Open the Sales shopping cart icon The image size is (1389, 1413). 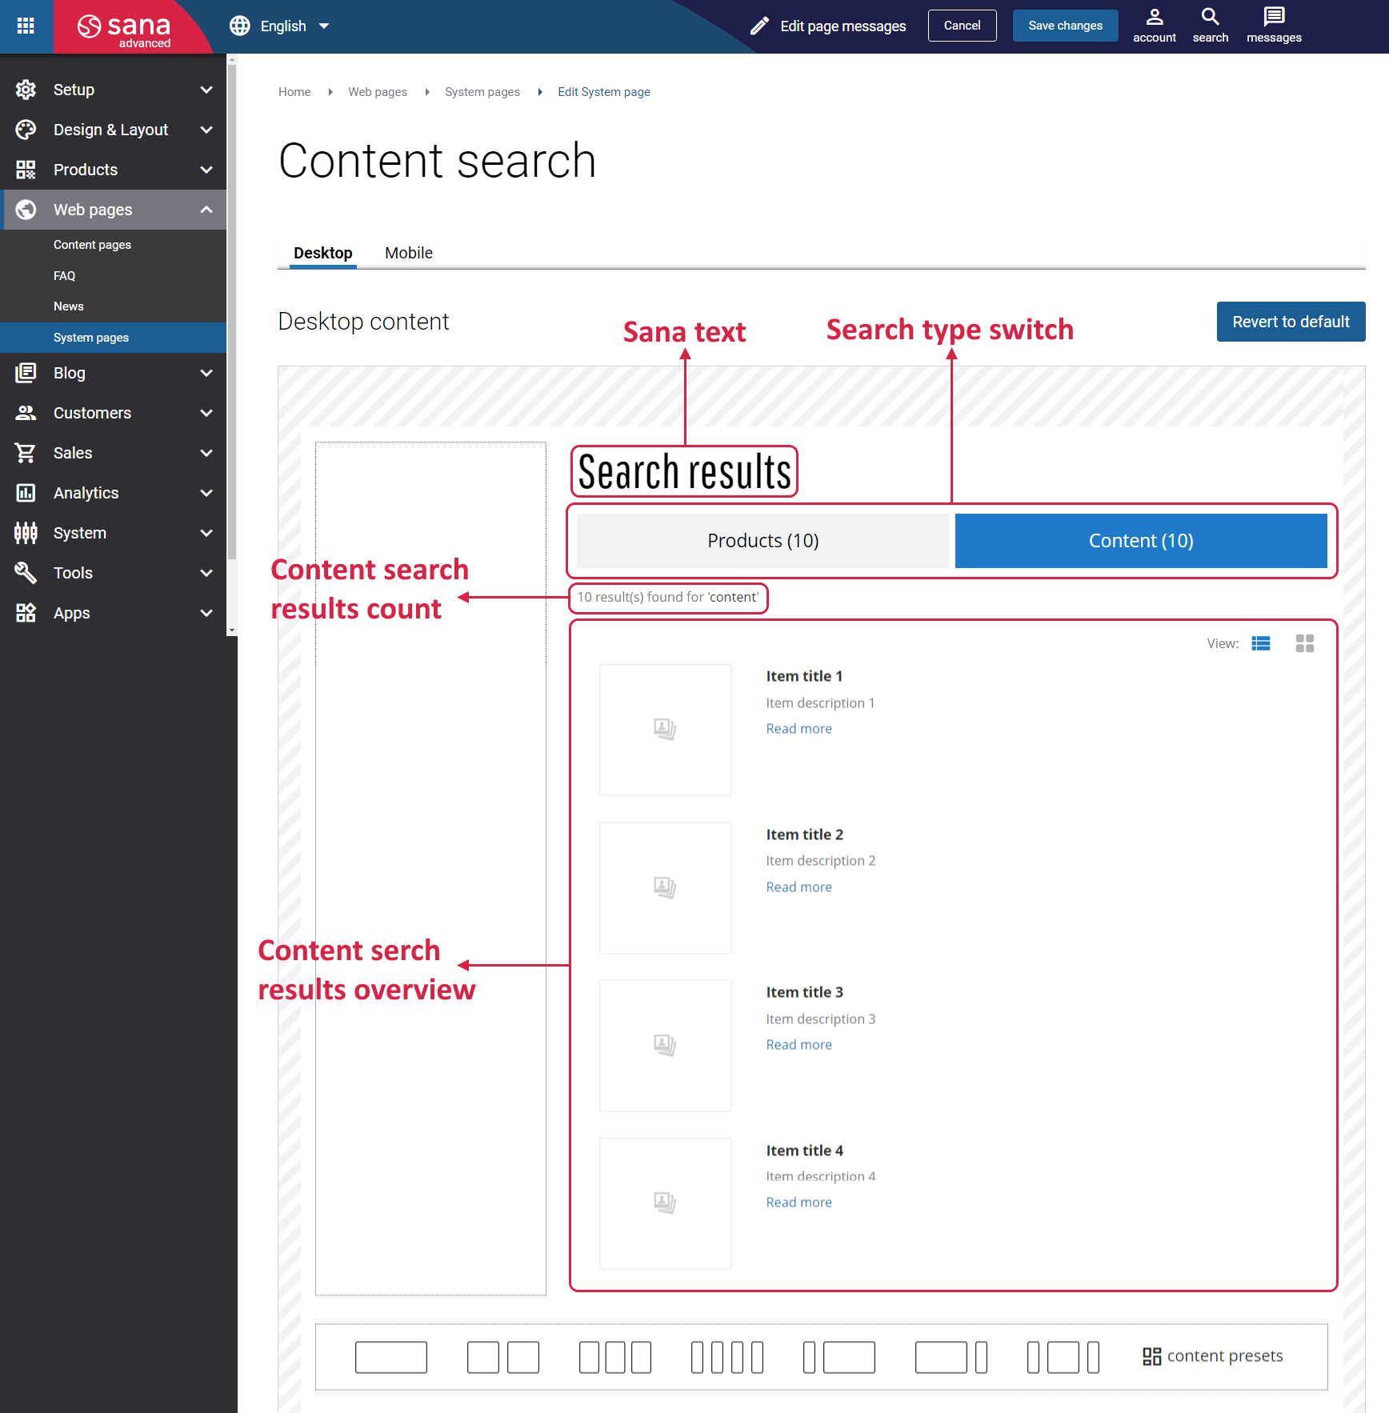click(x=25, y=452)
